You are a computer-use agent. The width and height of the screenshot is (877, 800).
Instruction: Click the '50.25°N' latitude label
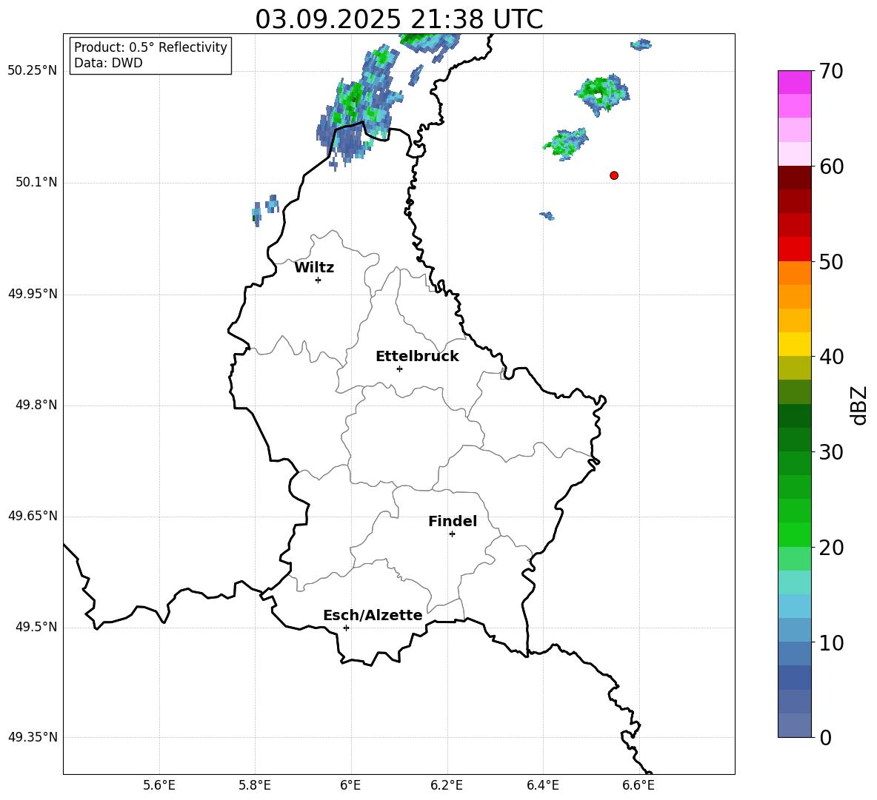33,71
